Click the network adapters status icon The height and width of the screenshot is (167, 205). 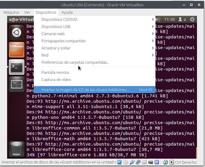(x=138, y=162)
